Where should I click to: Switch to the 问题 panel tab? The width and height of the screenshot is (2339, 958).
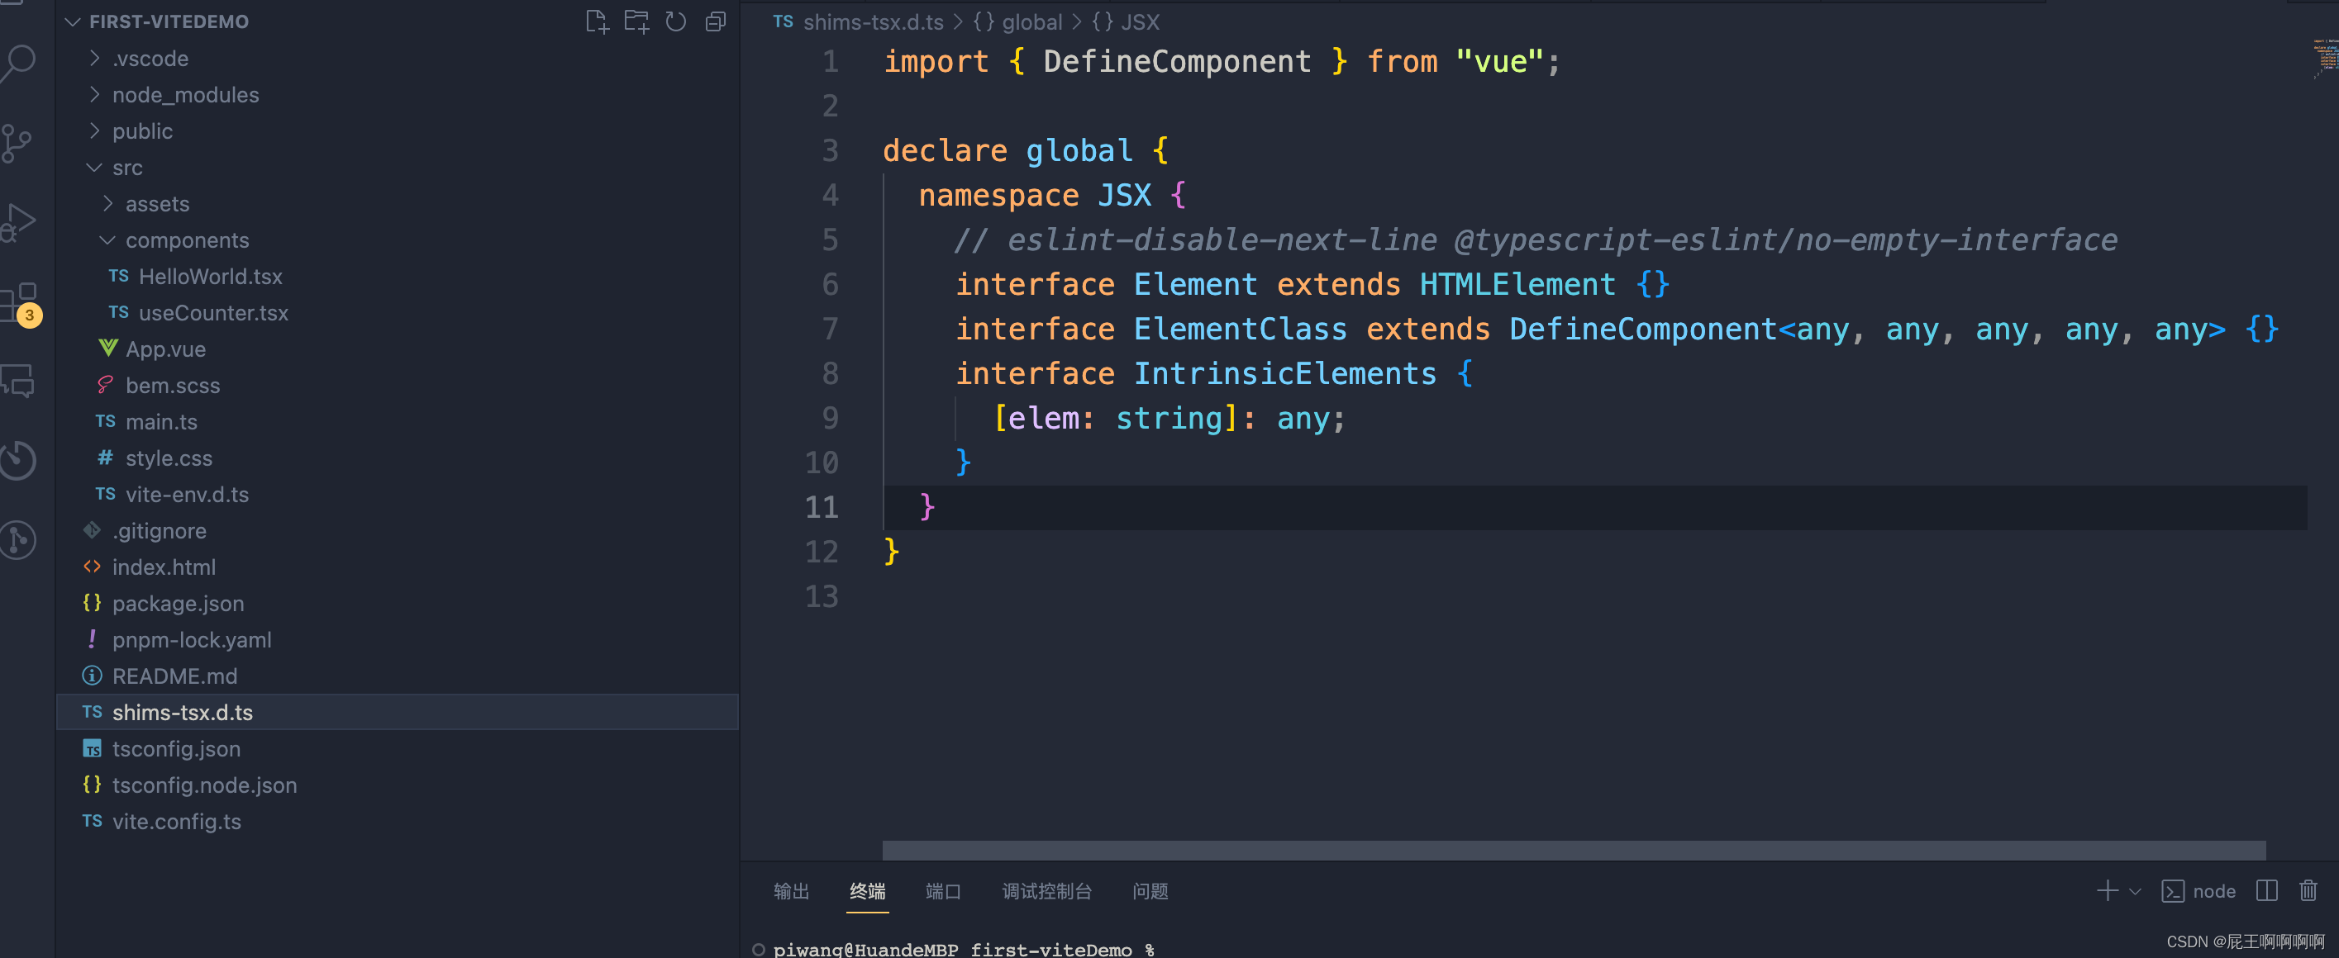click(1150, 891)
